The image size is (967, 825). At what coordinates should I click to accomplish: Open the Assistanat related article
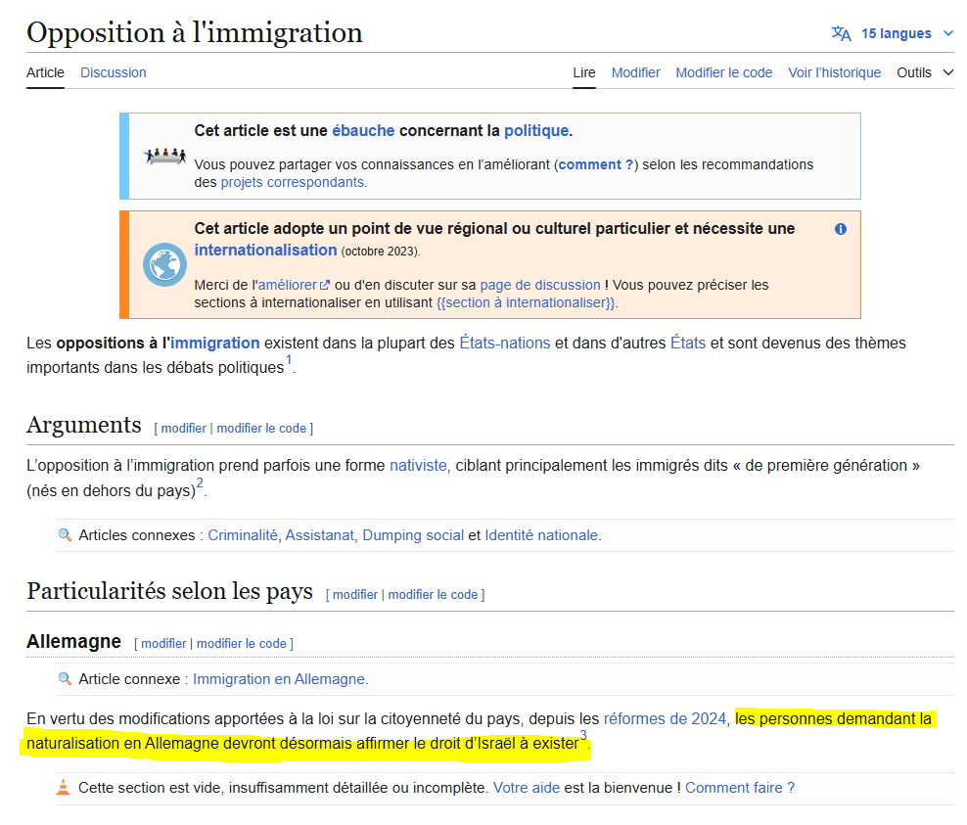click(x=319, y=535)
